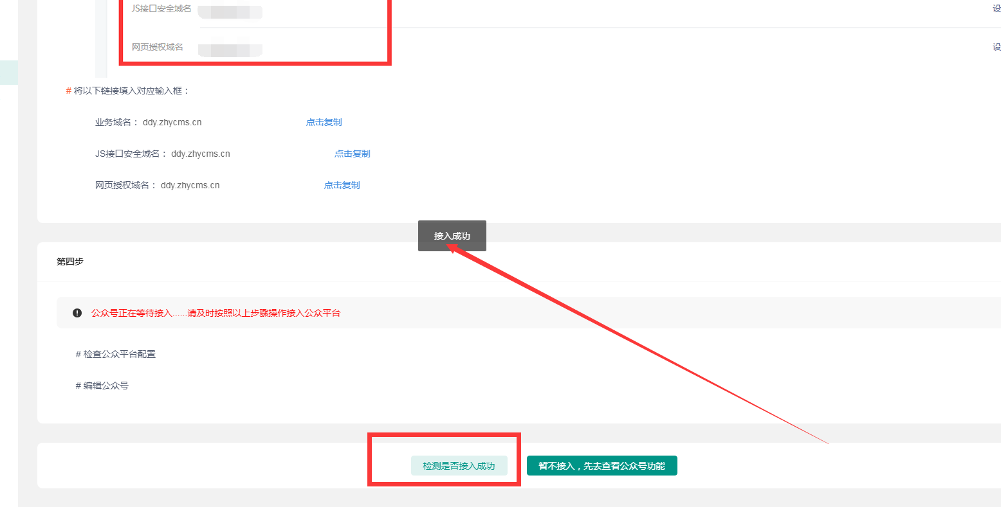Click the blurred 网页授权域名 value in screenshot
Screen dimensions: 1001x507
(x=230, y=50)
